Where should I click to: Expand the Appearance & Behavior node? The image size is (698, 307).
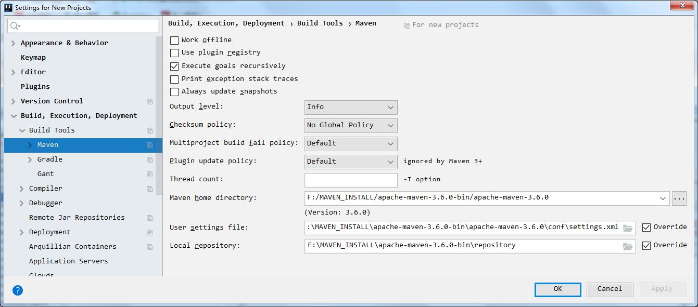(14, 43)
